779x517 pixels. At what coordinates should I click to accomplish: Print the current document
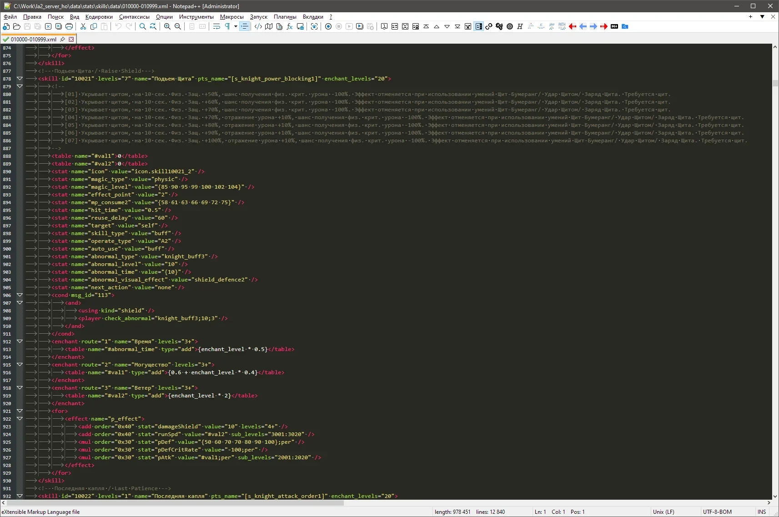point(69,26)
